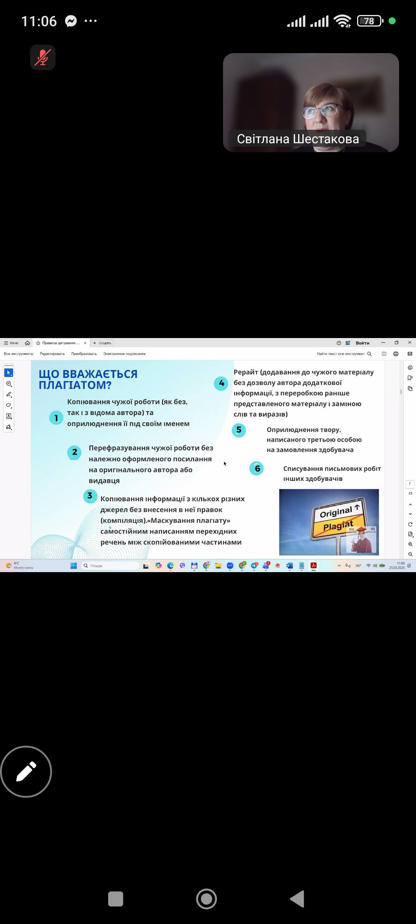Tap the Android home navigation button
Screen dimensions: 416x924
click(x=206, y=899)
